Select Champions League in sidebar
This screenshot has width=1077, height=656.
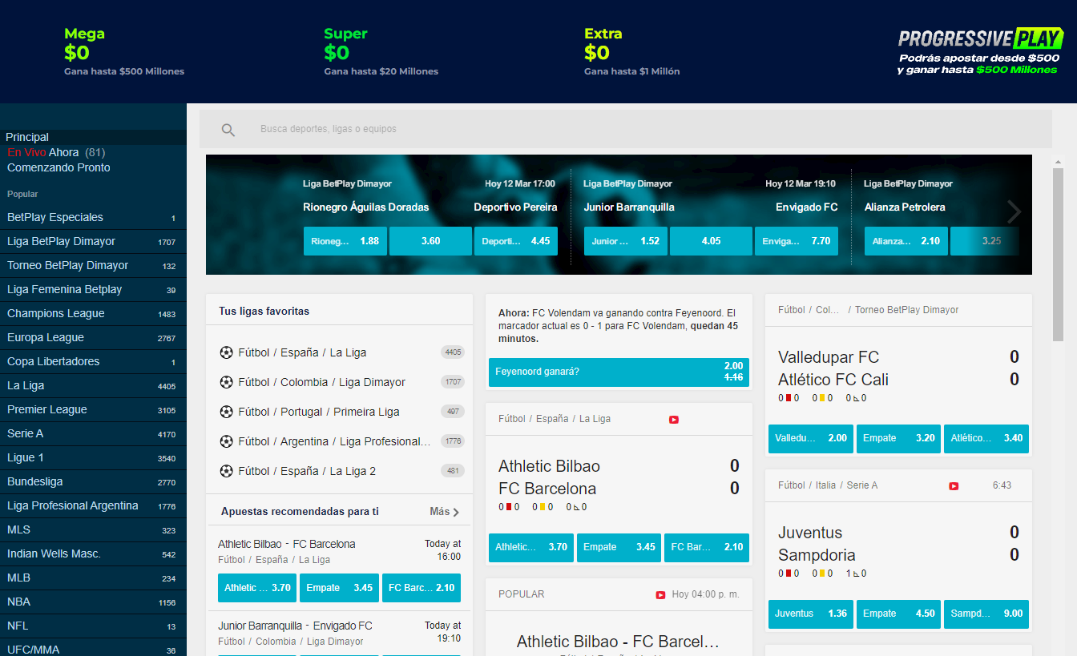pyautogui.click(x=93, y=313)
